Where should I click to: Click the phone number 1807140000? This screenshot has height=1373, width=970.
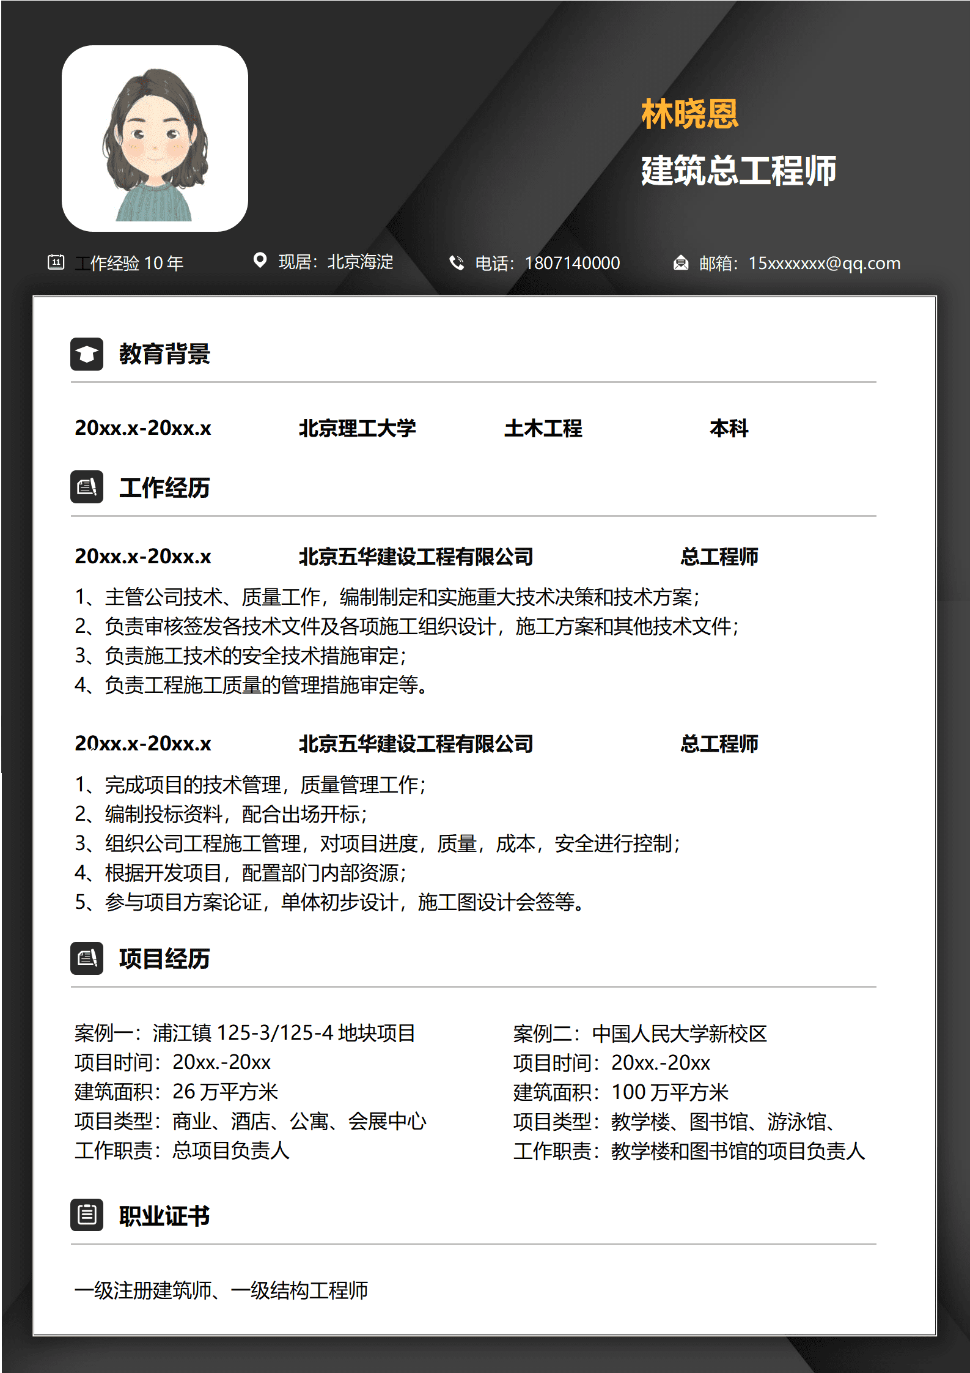[572, 264]
